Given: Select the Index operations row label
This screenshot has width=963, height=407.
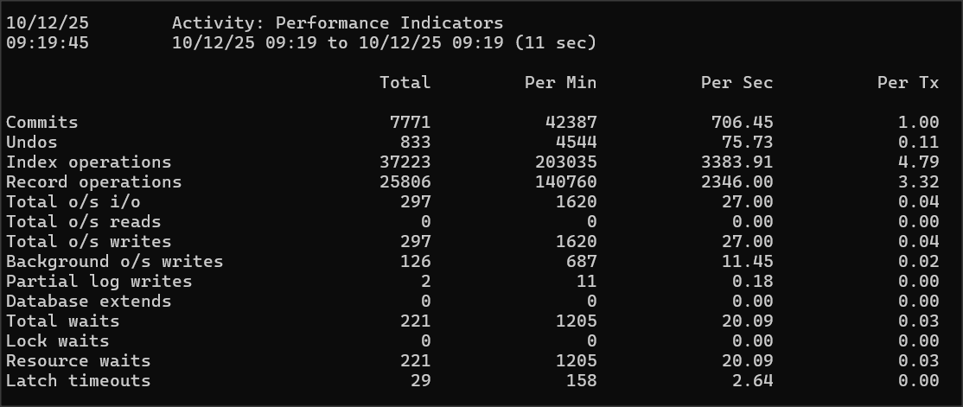Looking at the screenshot, I should coord(89,162).
